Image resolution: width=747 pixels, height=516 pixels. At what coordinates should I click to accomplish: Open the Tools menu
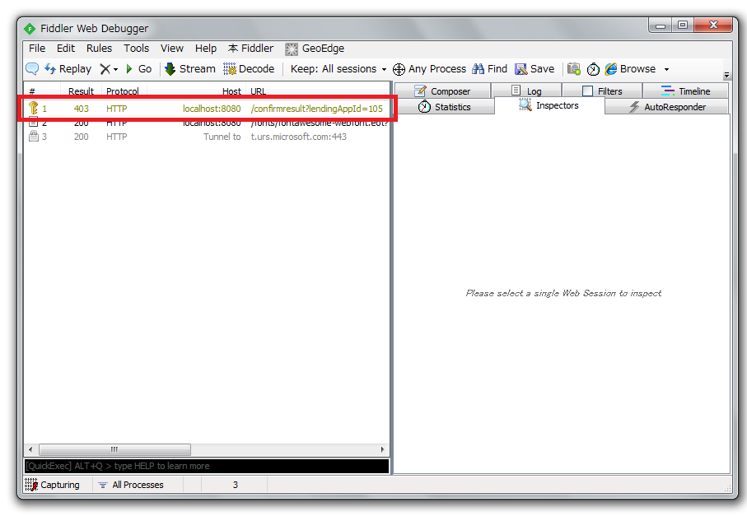click(136, 48)
